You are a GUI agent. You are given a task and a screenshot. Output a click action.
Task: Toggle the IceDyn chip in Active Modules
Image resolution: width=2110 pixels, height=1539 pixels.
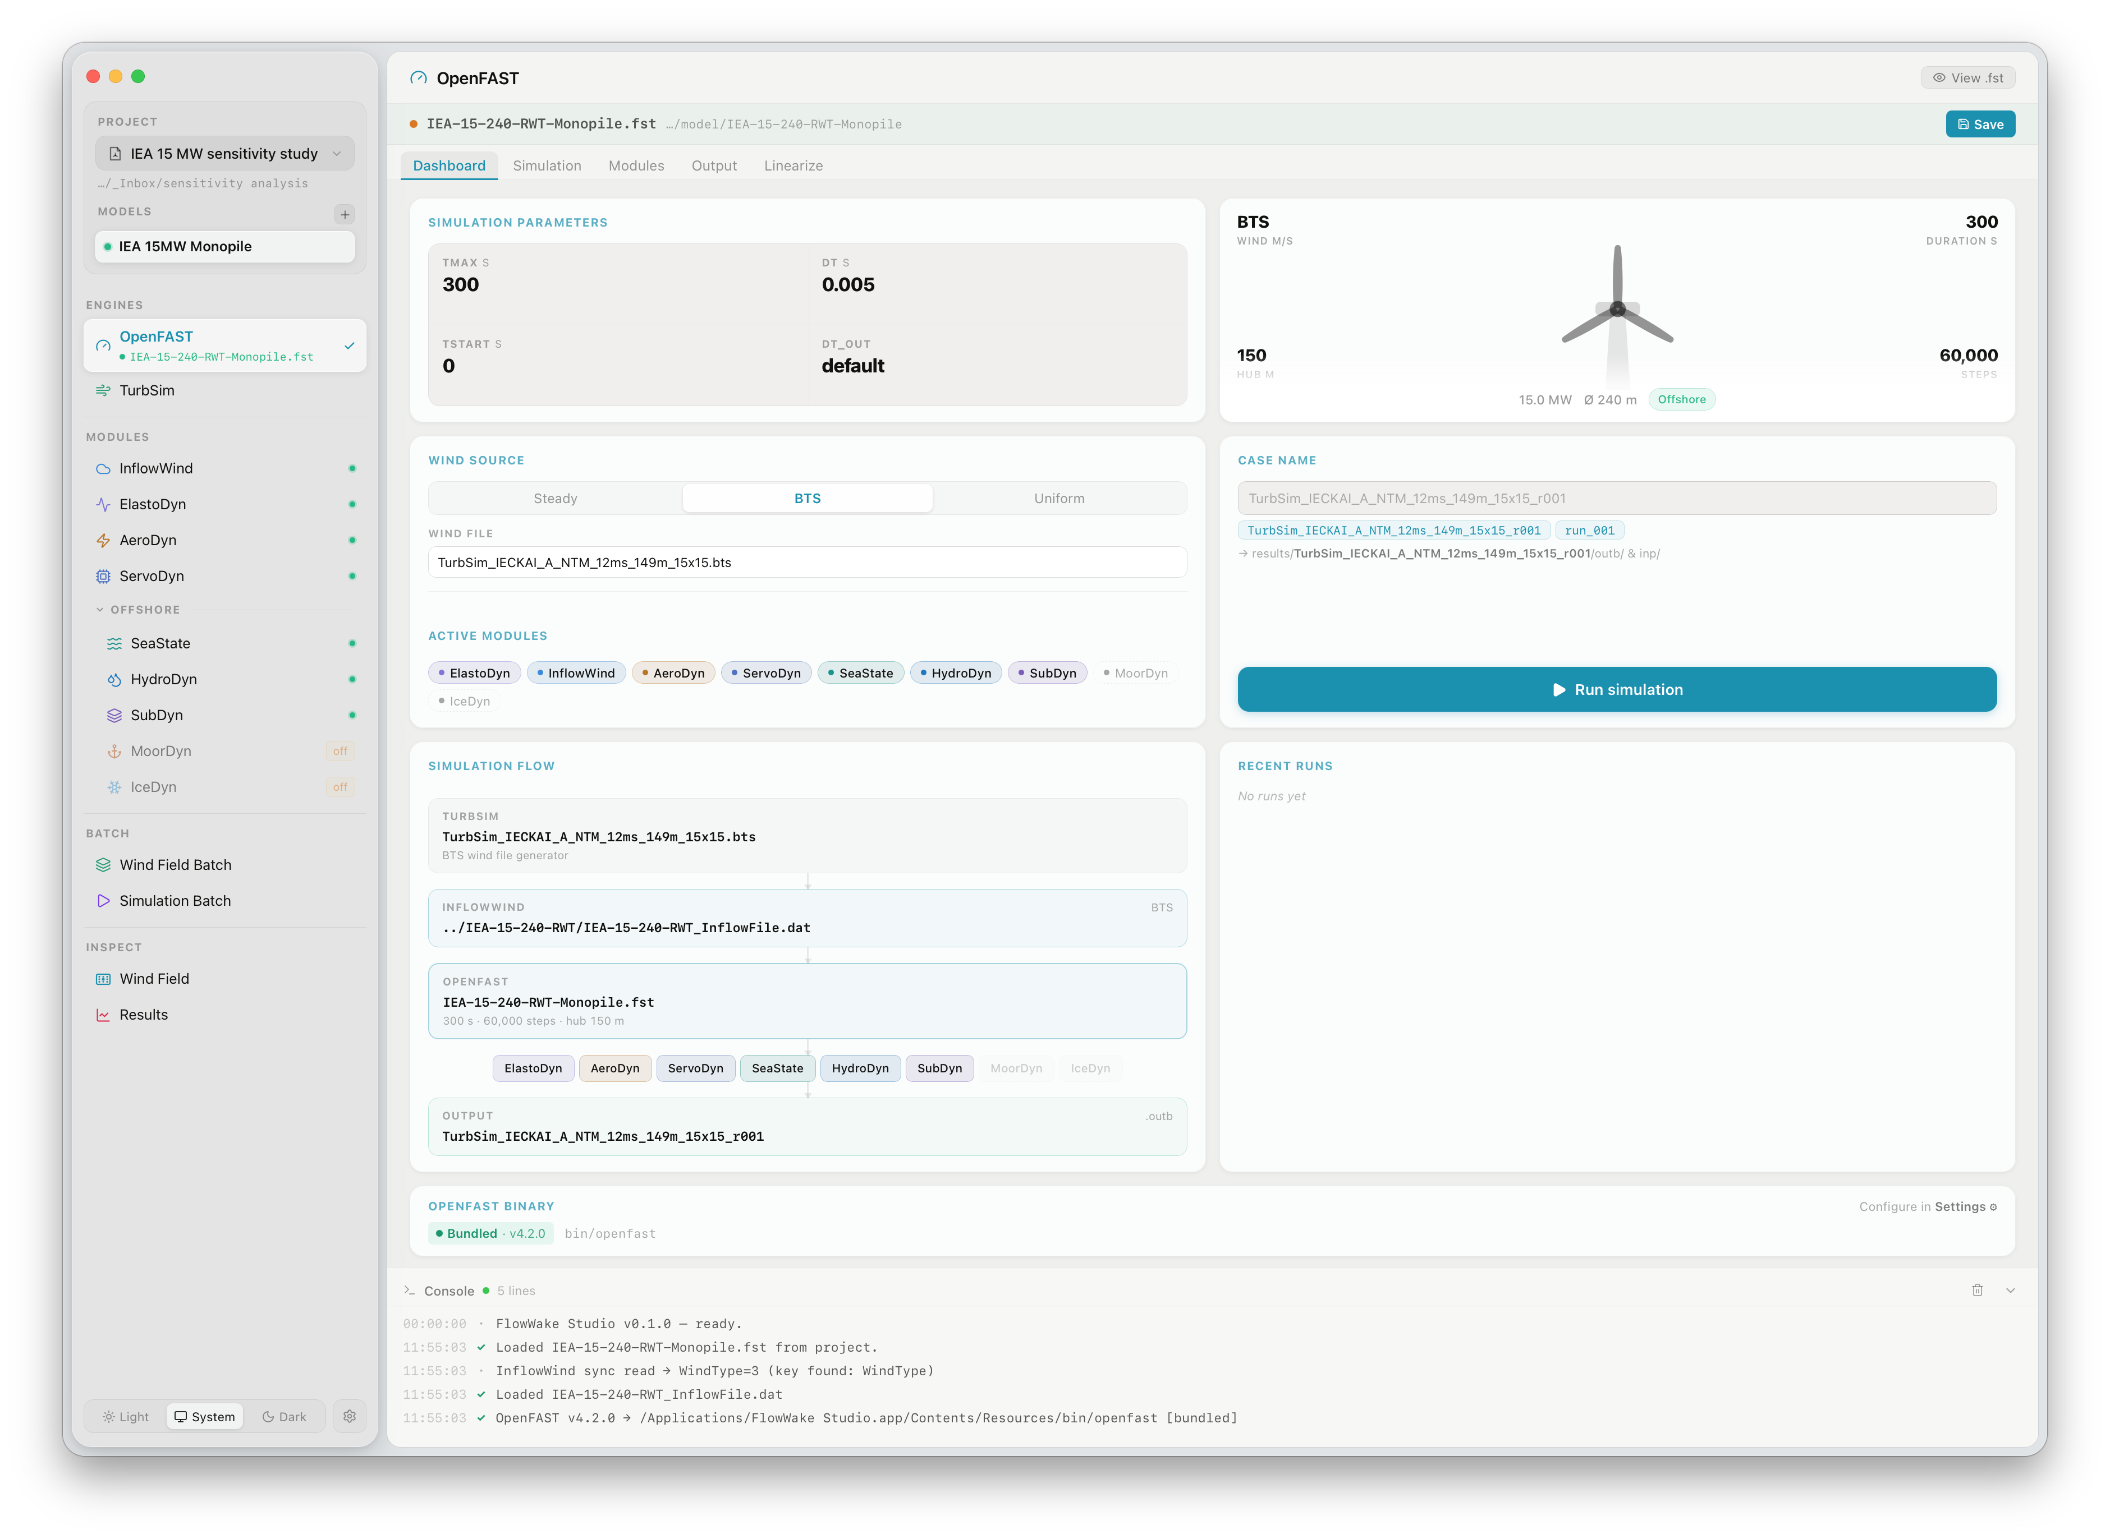[x=464, y=701]
